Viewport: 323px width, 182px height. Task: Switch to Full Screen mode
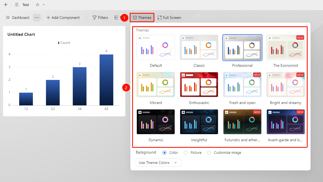tap(169, 18)
